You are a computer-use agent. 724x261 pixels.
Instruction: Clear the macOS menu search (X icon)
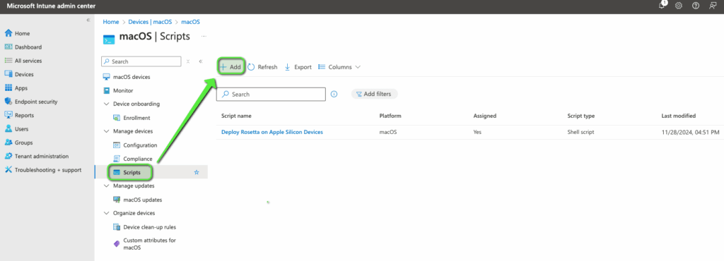coord(188,61)
